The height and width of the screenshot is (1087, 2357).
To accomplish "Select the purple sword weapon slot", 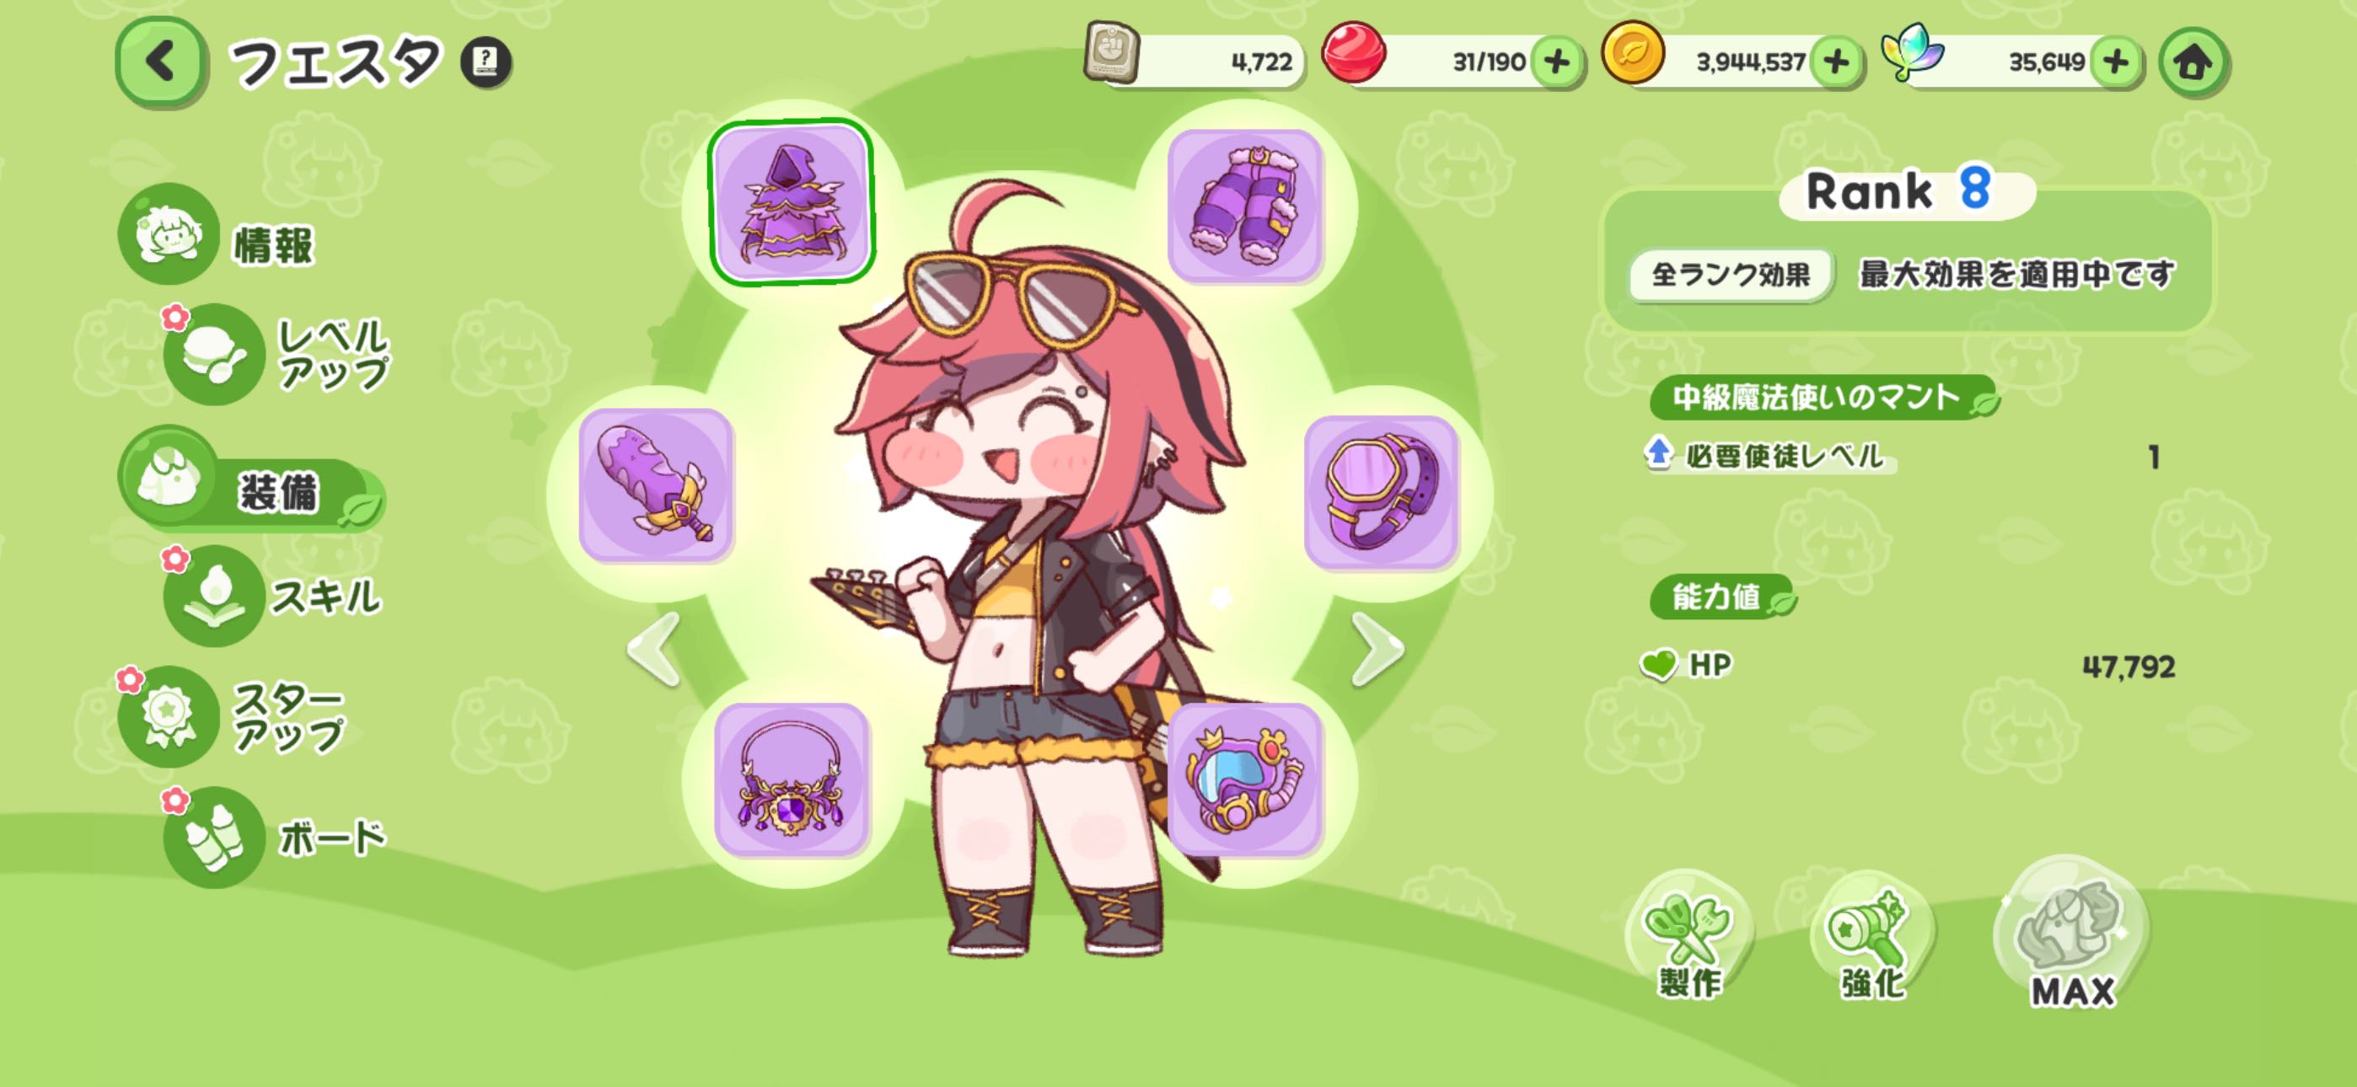I will tap(656, 485).
